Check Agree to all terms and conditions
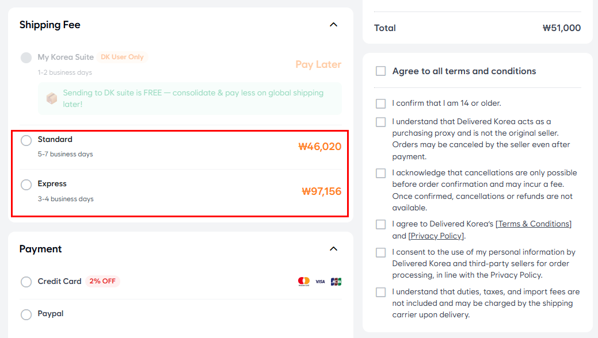This screenshot has width=598, height=338. pos(380,71)
